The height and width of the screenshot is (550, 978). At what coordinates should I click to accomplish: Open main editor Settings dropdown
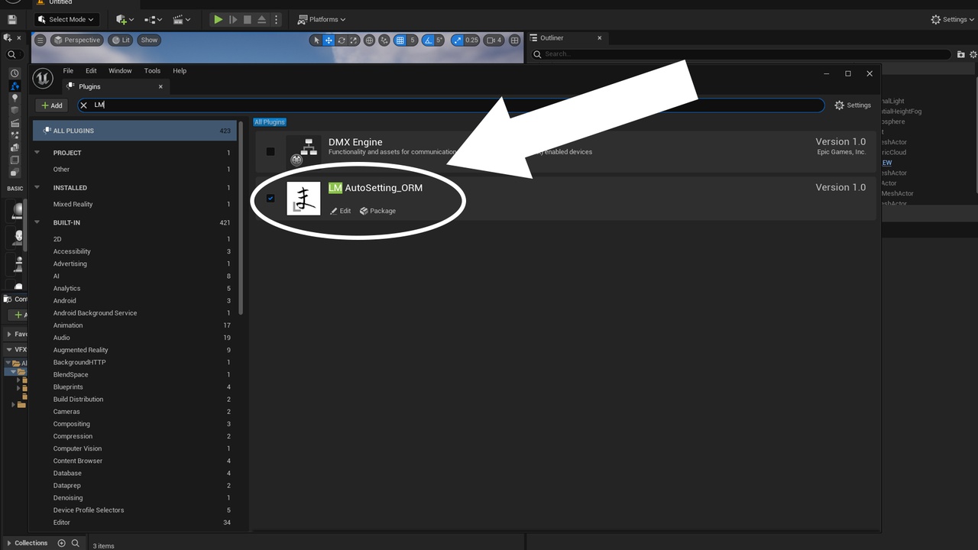(952, 19)
